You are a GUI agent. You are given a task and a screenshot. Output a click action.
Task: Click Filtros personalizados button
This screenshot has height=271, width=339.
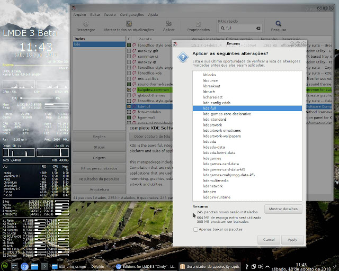tap(99, 168)
